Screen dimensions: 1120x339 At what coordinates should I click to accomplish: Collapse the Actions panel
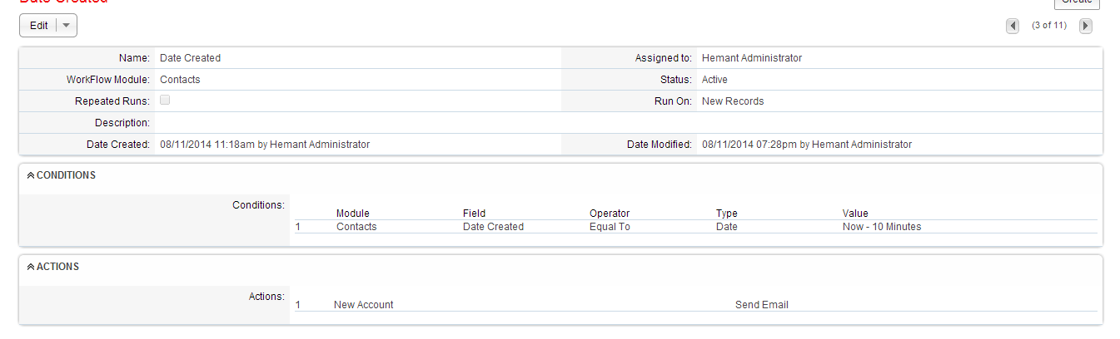click(31, 267)
